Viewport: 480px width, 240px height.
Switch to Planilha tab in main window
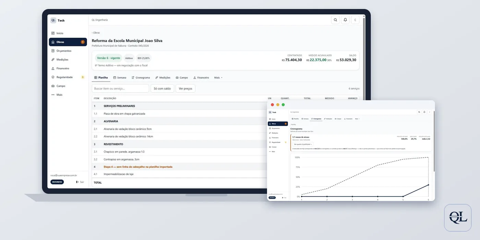click(101, 77)
